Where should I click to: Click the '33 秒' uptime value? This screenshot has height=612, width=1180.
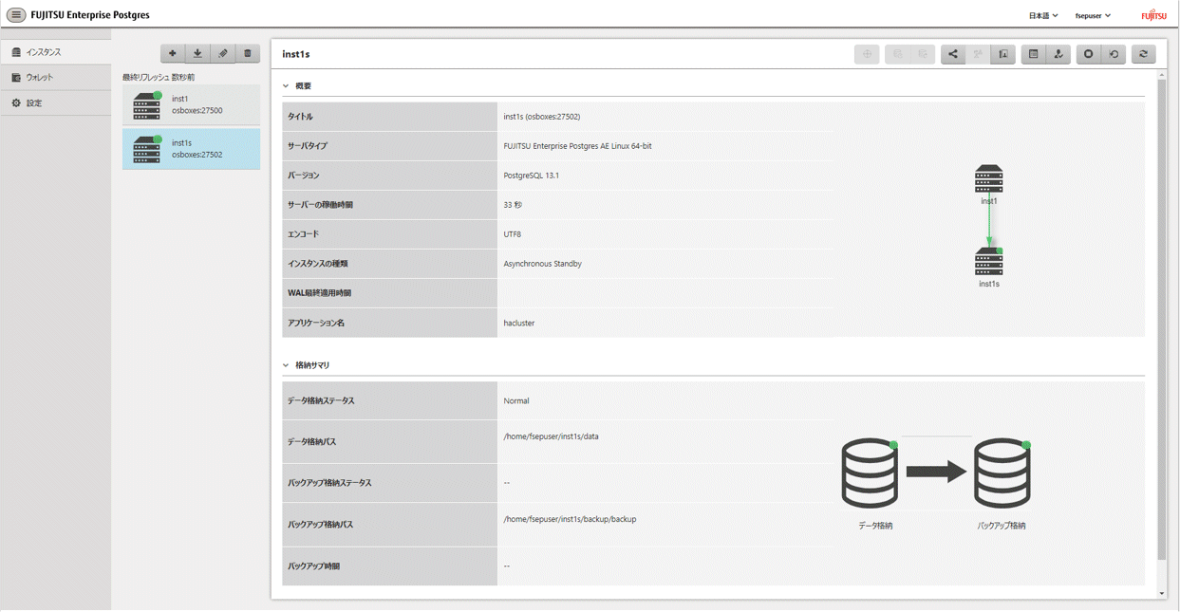(513, 205)
